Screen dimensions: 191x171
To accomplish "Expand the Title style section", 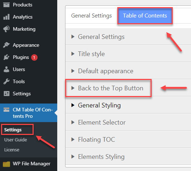I will (128, 54).
